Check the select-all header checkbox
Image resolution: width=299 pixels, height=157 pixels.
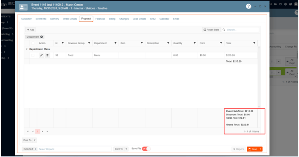[33, 43]
